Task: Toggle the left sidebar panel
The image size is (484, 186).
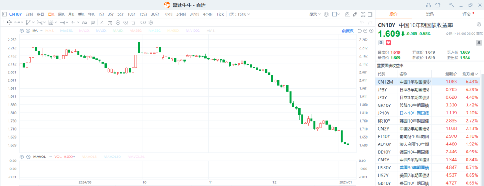Action: [x=4, y=14]
